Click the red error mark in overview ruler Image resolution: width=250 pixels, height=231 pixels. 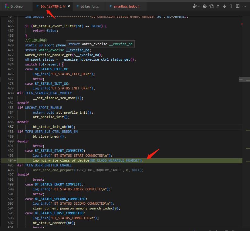[x=242, y=24]
